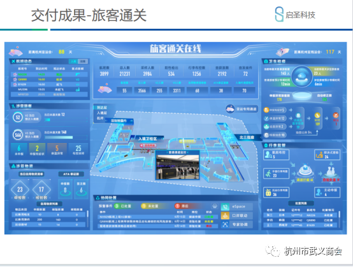
Task: Click the ATA单证册 button
Action: 71,174
